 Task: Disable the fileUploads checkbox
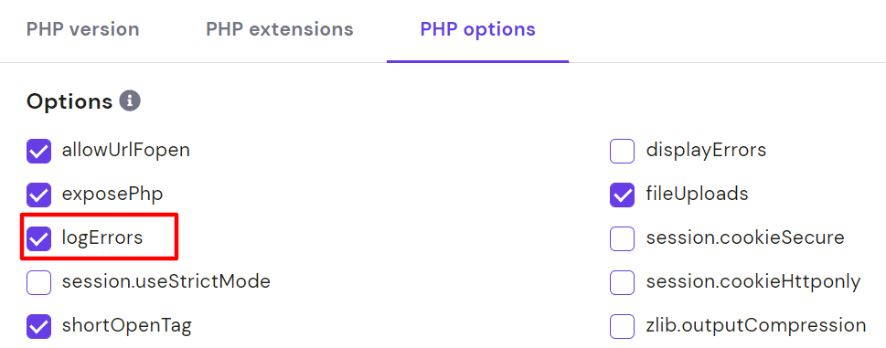click(622, 195)
